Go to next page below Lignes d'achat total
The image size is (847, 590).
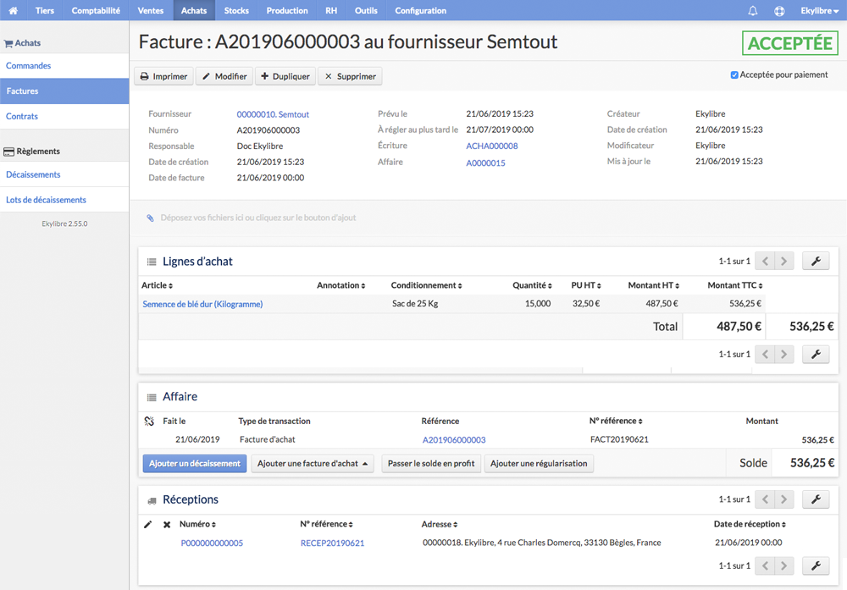pyautogui.click(x=783, y=354)
